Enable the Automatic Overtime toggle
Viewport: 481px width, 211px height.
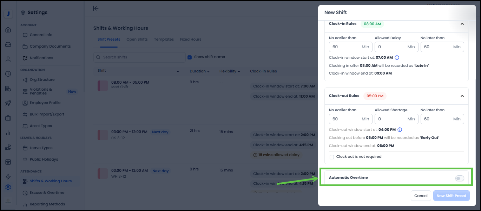coord(459,178)
